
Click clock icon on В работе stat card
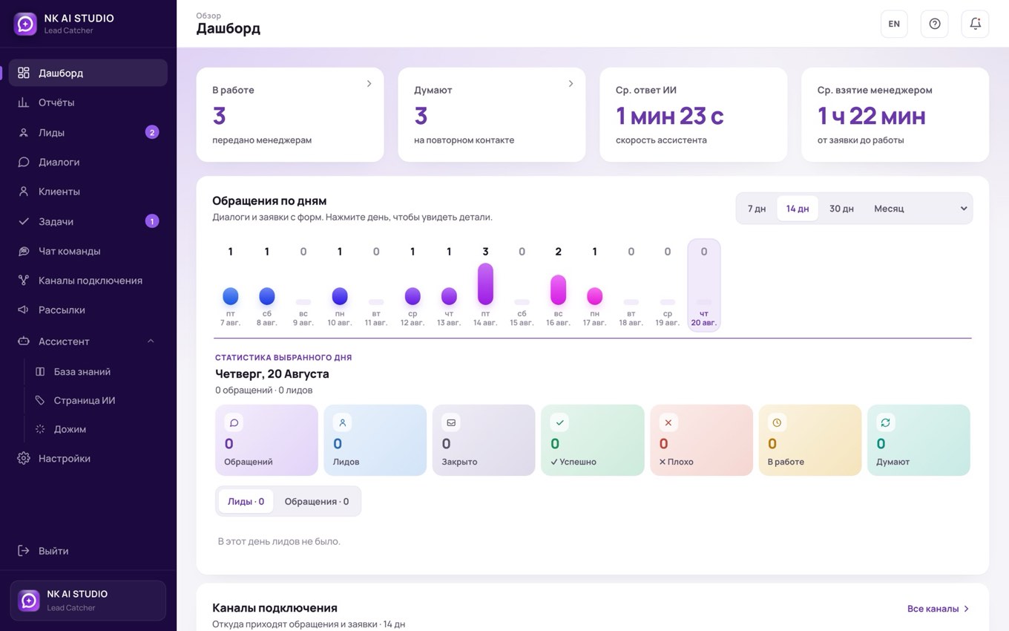[x=777, y=422]
